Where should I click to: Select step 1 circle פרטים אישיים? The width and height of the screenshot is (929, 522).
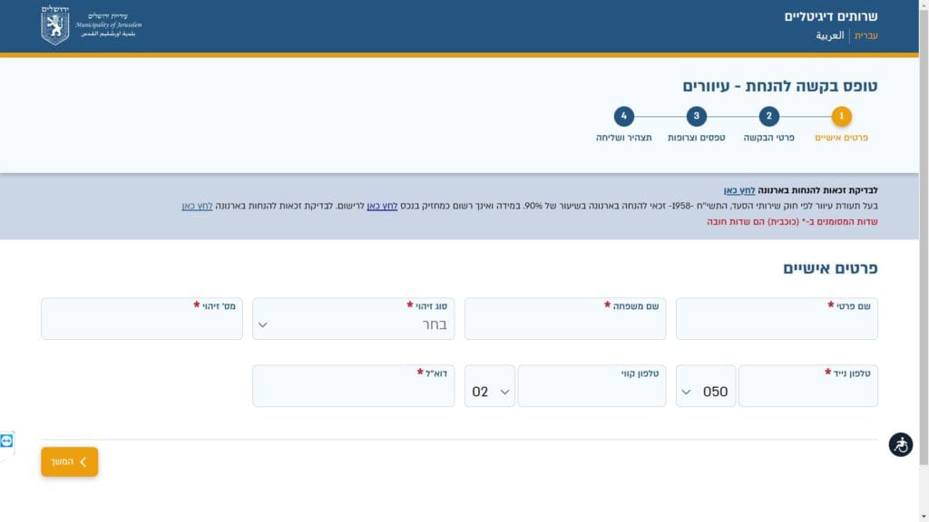(x=841, y=116)
